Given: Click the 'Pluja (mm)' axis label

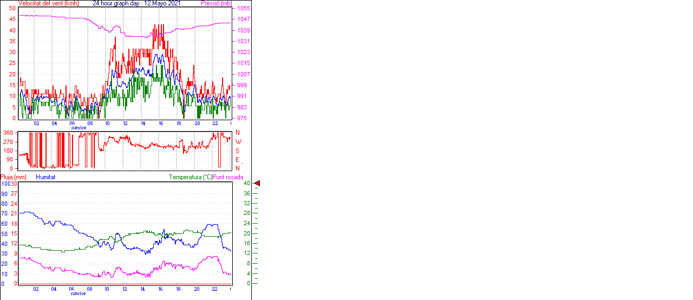Looking at the screenshot, I should coord(13,177).
